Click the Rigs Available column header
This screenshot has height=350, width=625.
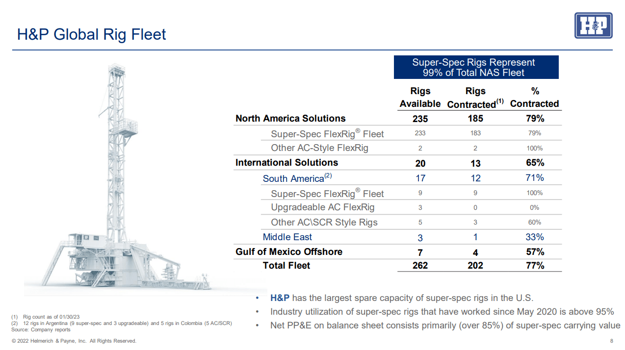pyautogui.click(x=420, y=97)
